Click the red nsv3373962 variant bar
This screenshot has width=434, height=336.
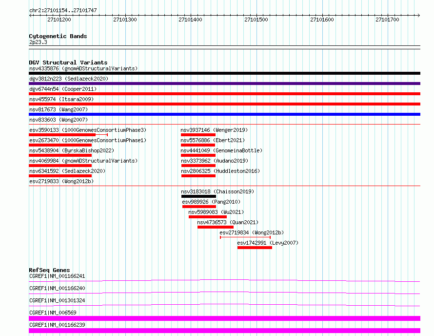(198, 166)
